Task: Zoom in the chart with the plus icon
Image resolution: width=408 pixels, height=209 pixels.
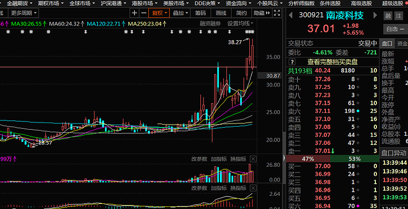Action: tap(134, 13)
